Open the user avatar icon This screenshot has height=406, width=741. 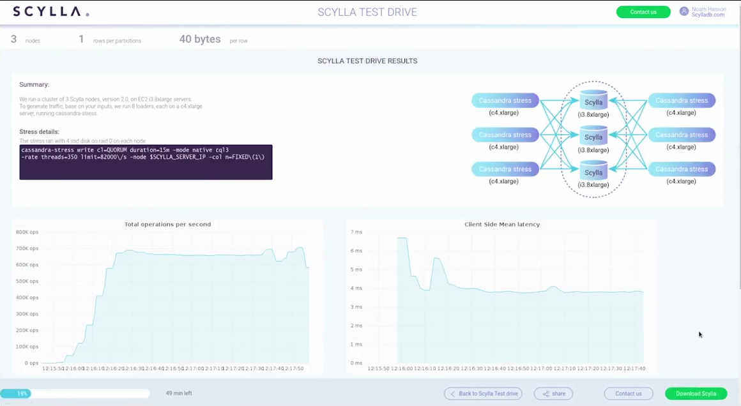pos(684,11)
